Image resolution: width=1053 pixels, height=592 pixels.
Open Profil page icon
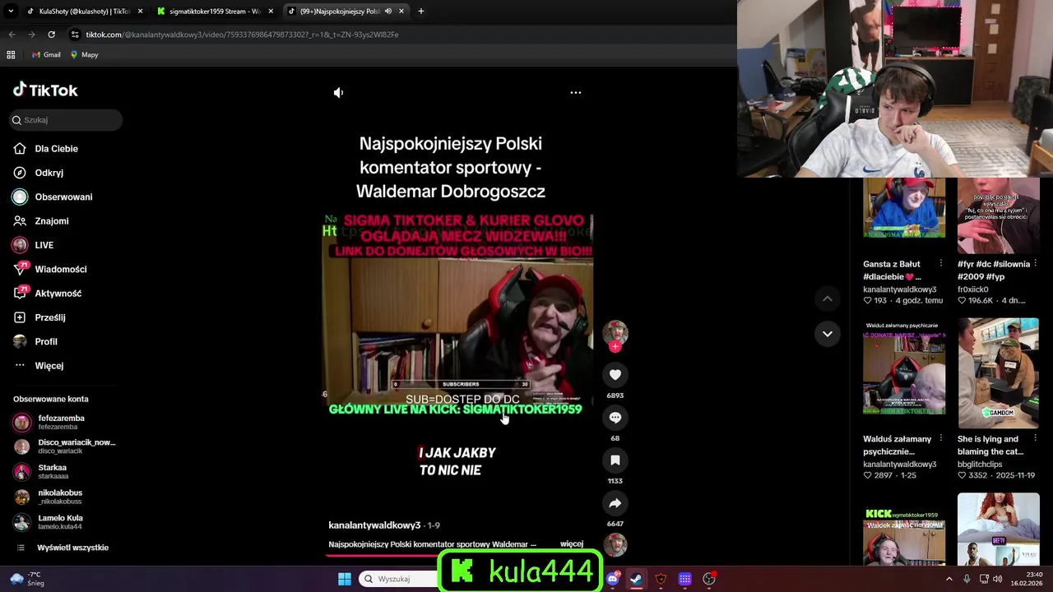(x=20, y=341)
